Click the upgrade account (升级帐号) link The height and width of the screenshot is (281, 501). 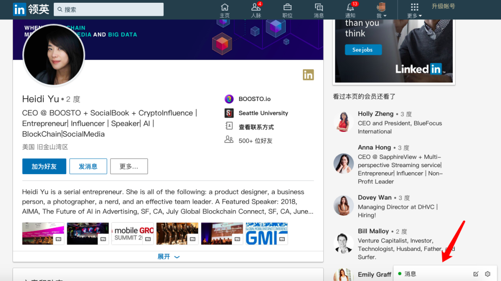pos(443,6)
